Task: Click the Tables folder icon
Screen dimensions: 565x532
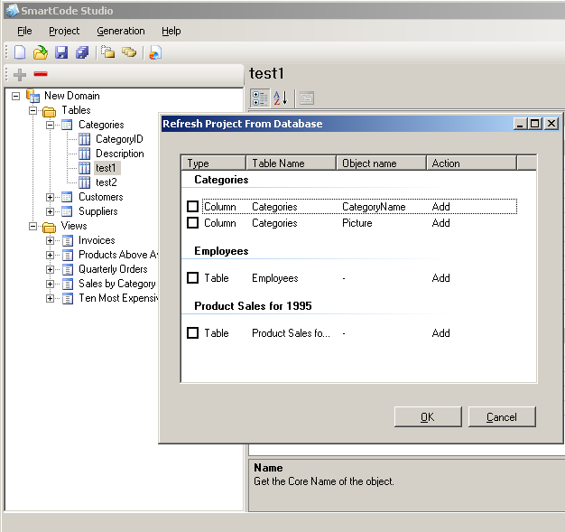Action: click(49, 111)
